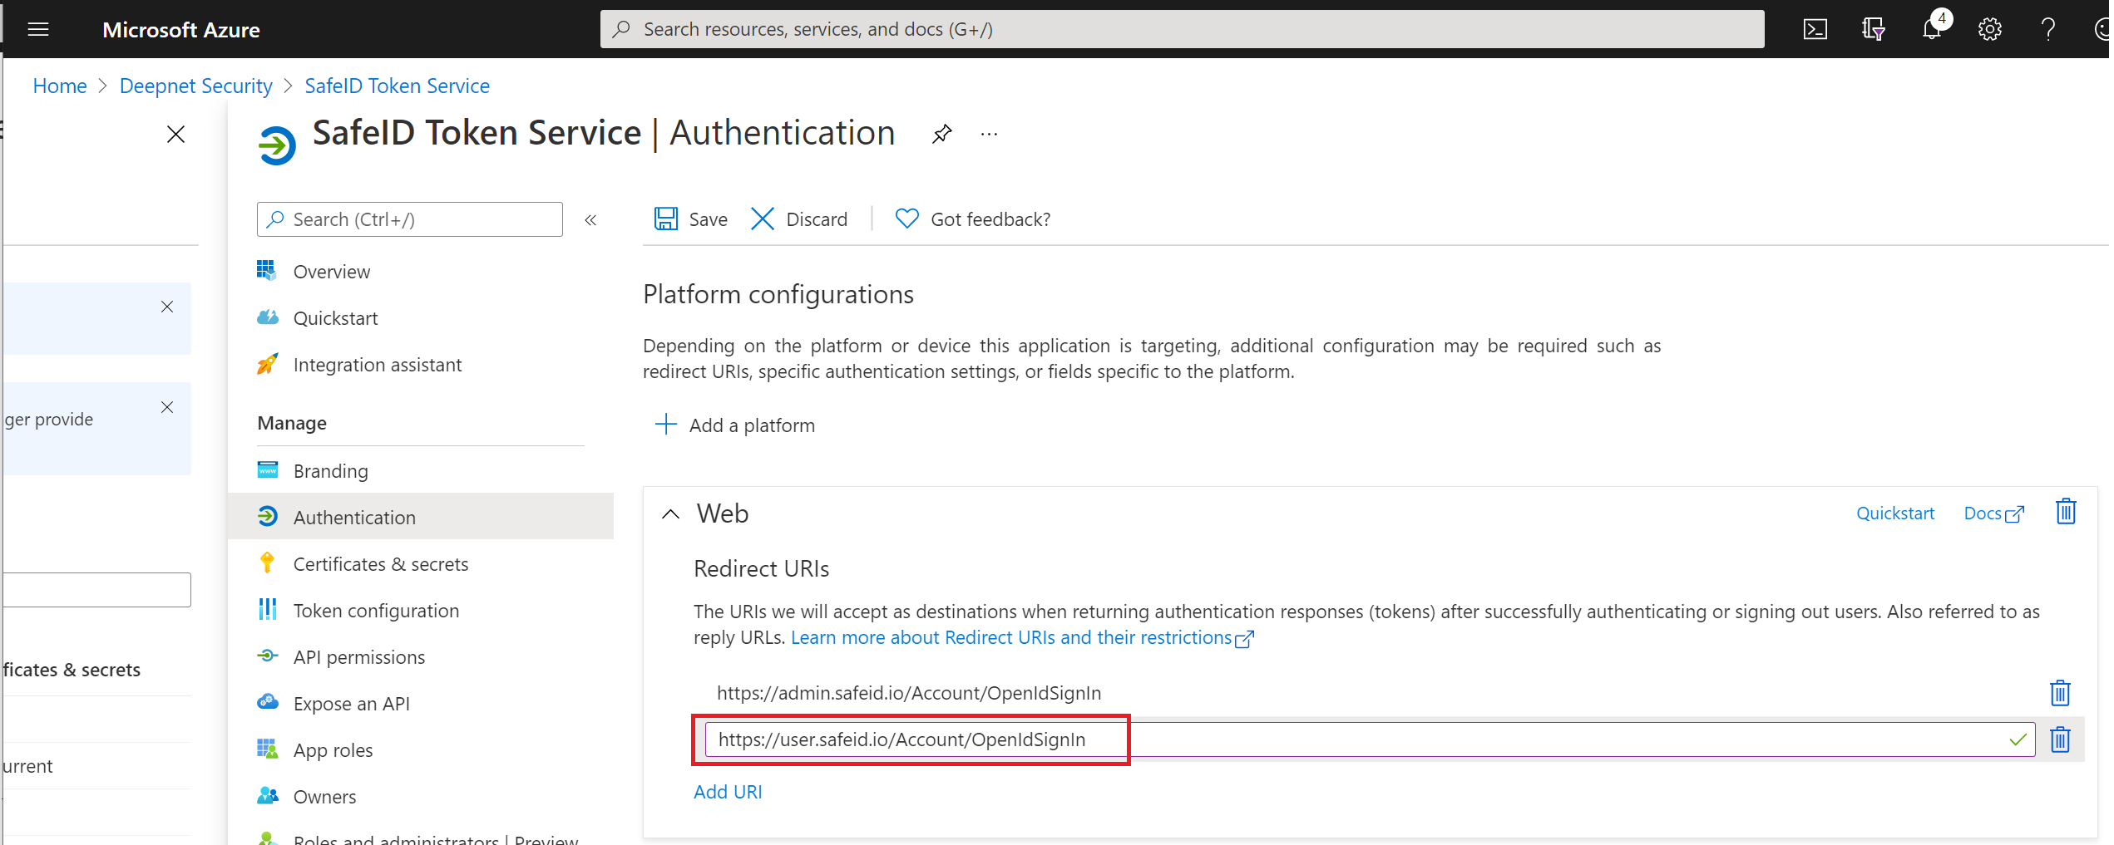Open the Directories and subscriptions filter icon

click(x=1873, y=30)
